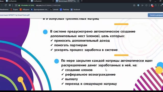Open the tab list menu icon
The height and width of the screenshot is (92, 163).
tap(150, 1)
